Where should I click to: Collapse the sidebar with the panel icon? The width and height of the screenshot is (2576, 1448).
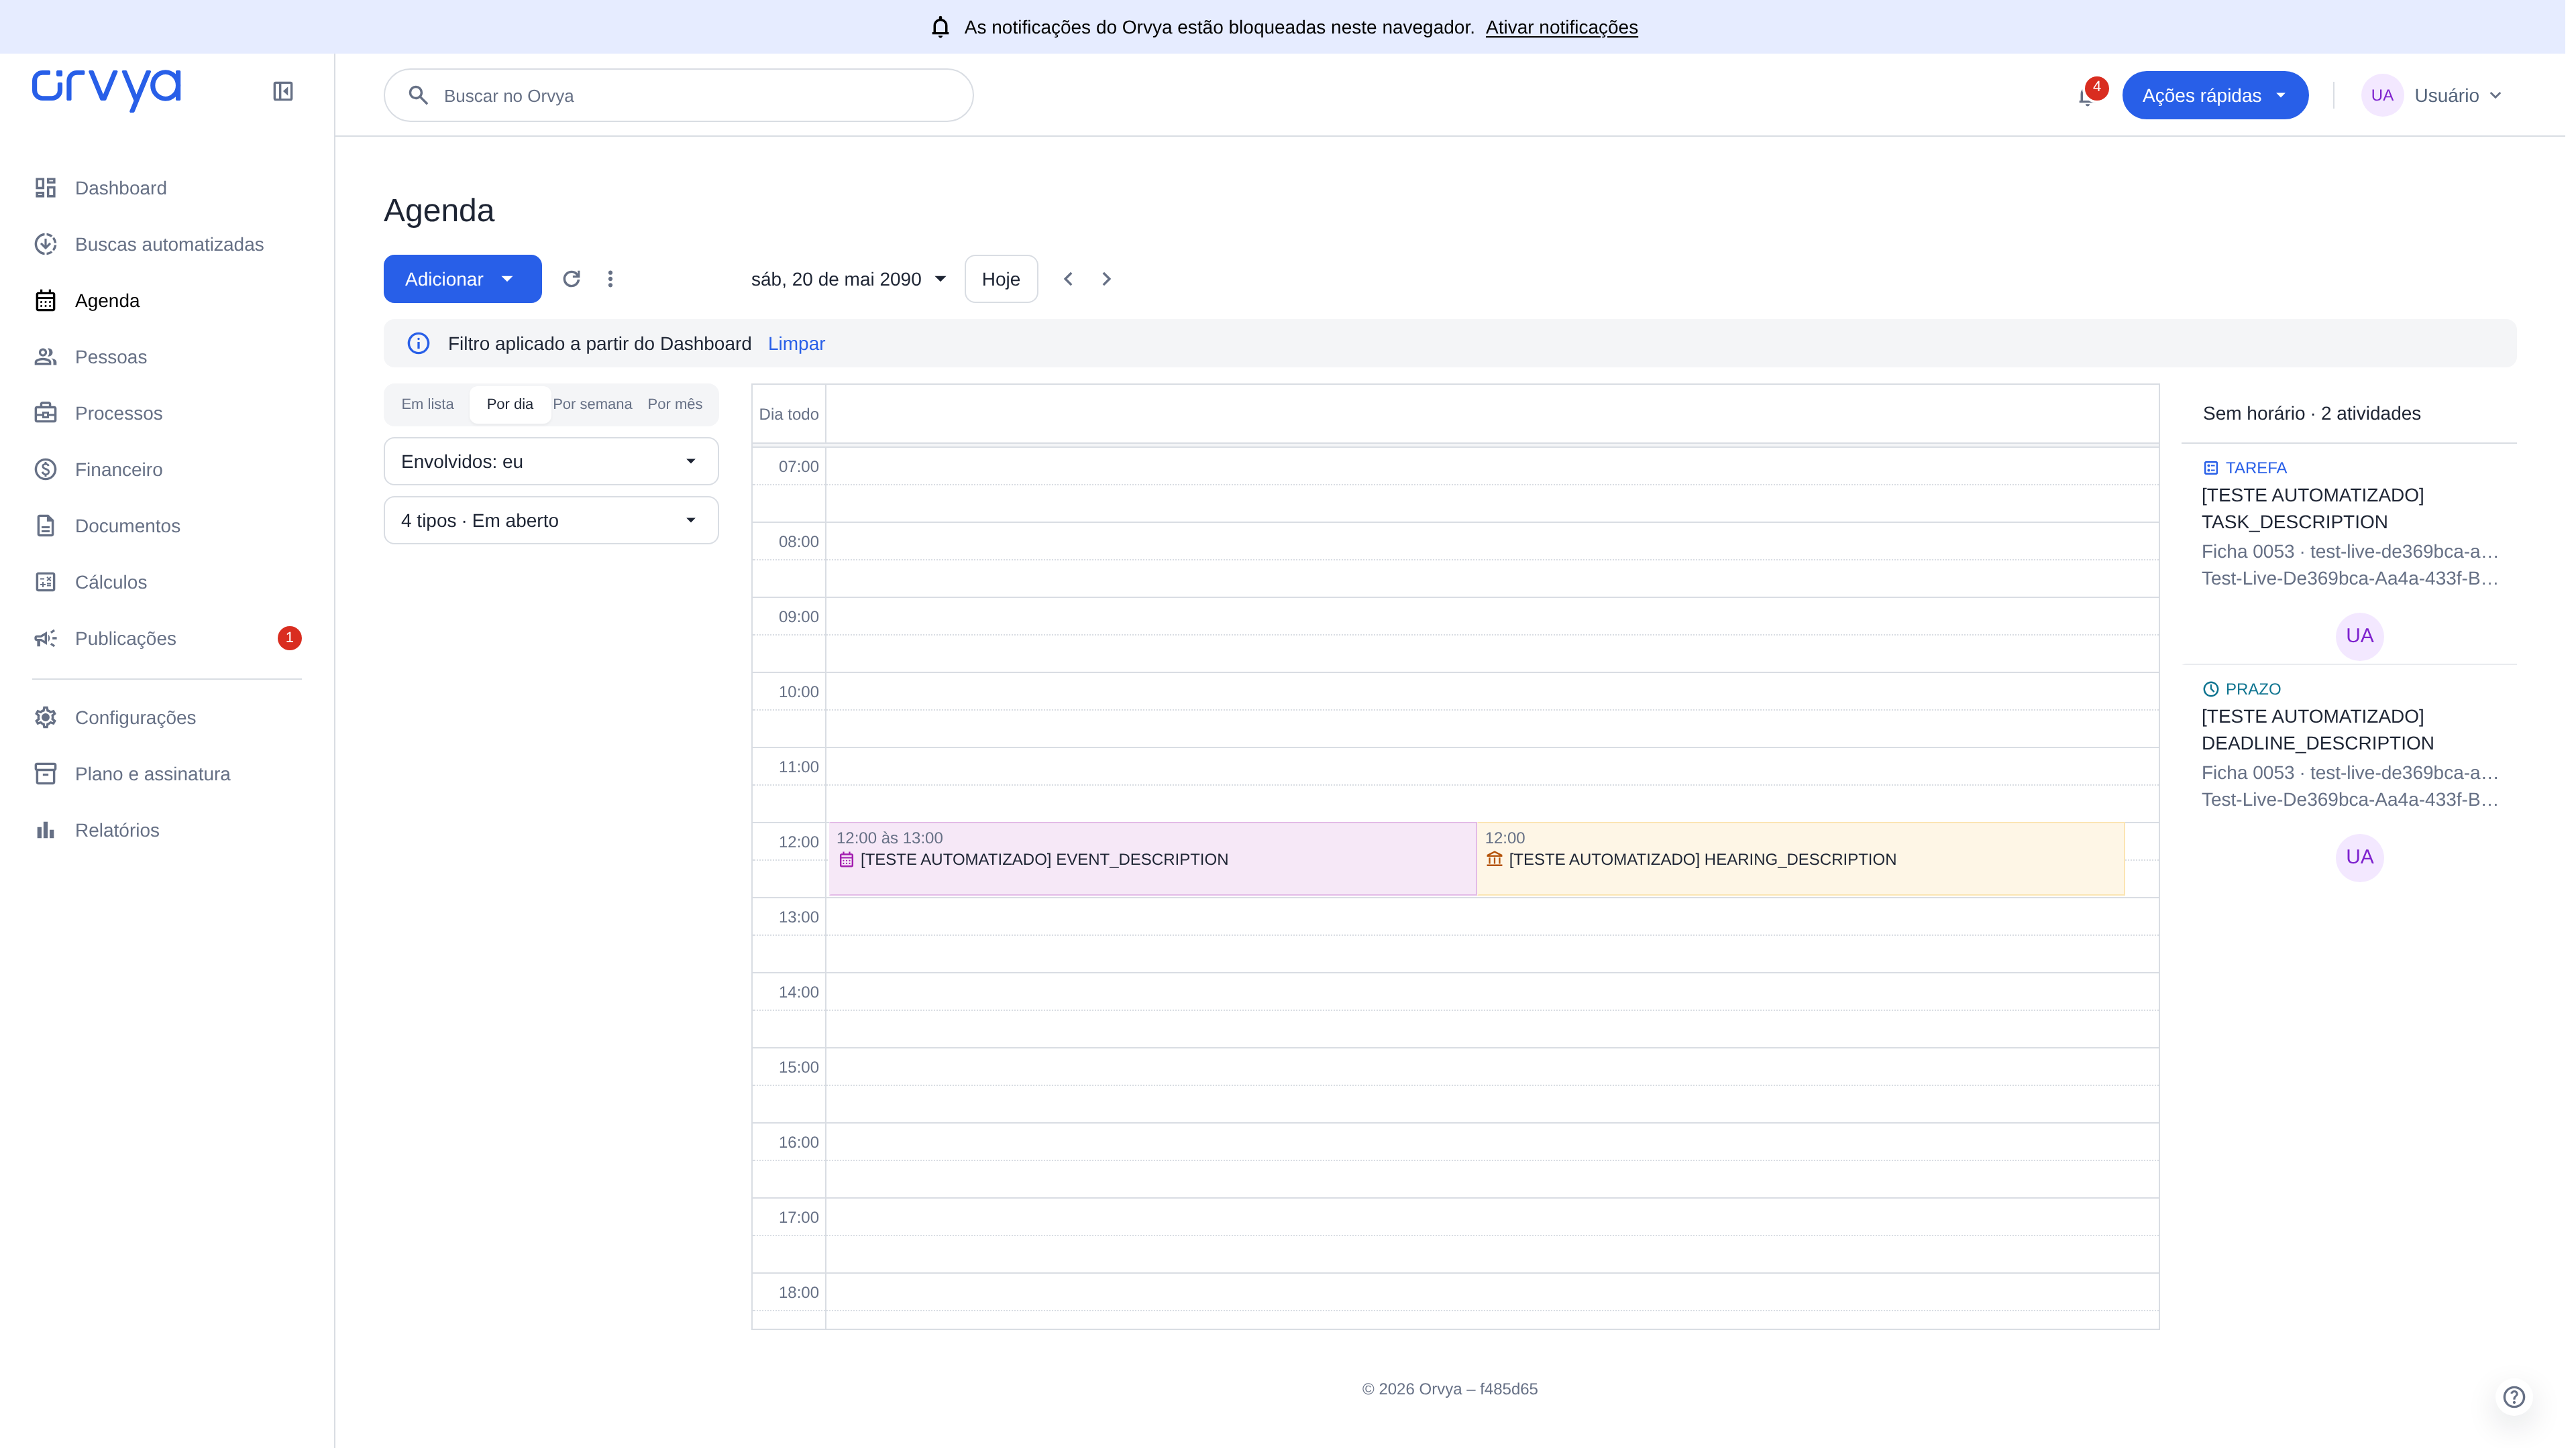click(x=283, y=91)
